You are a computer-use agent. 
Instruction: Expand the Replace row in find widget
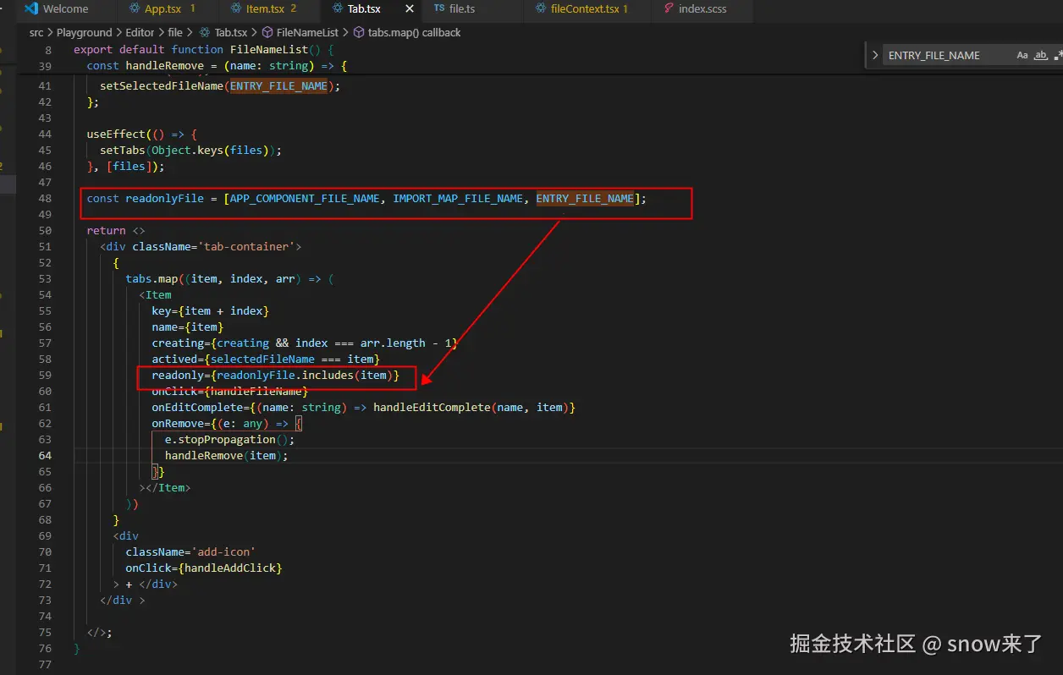pos(875,55)
